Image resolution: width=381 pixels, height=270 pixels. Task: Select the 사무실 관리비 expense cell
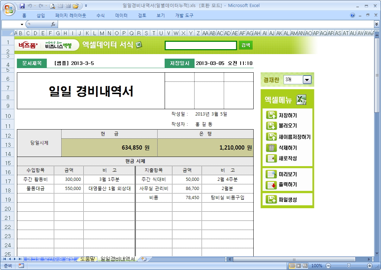coord(154,189)
